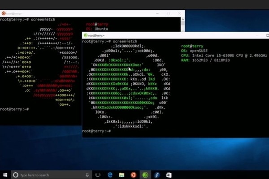Minimize the Ubuntu terminal window
Screen dimensions: 269x179
coord(157,13)
